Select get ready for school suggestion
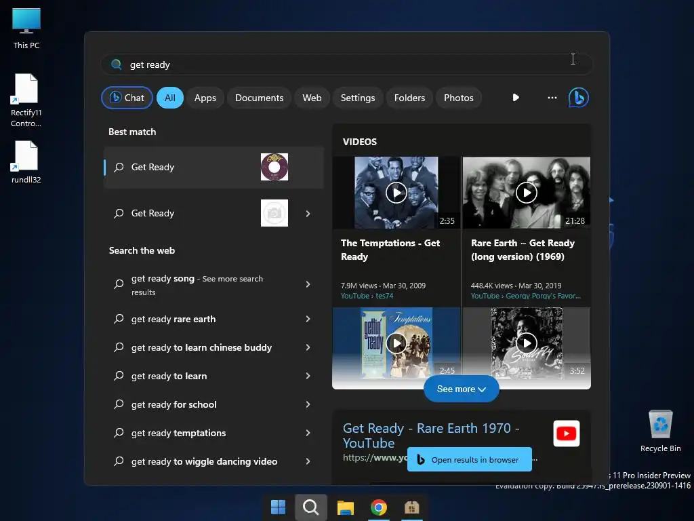The height and width of the screenshot is (521, 694). [213, 404]
